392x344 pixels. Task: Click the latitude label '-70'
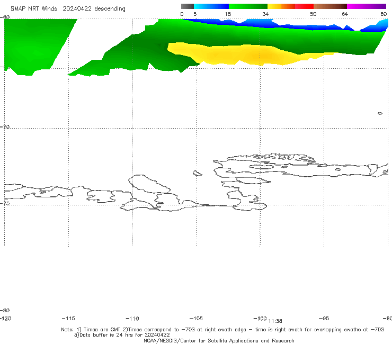[x=5, y=127]
